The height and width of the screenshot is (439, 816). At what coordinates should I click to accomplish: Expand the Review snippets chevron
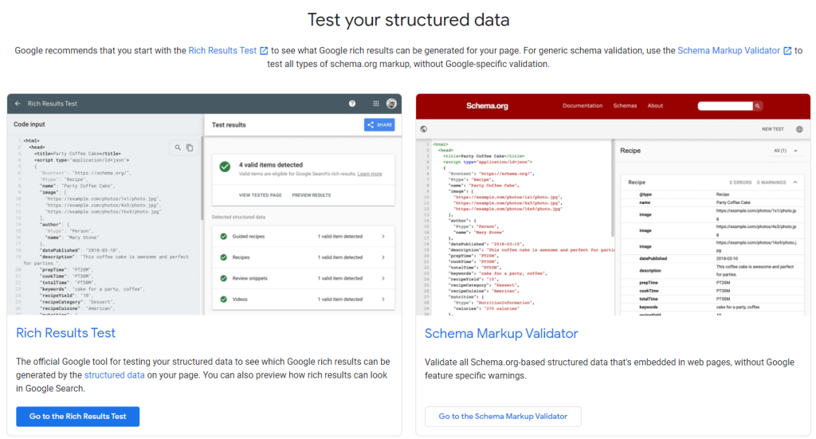[x=382, y=278]
